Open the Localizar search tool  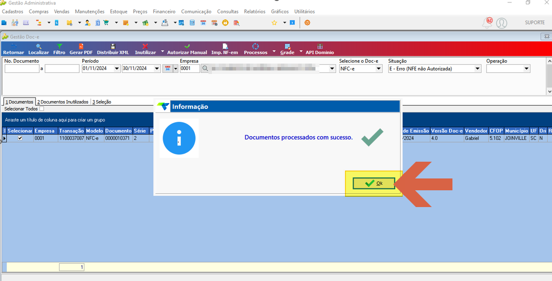(39, 49)
